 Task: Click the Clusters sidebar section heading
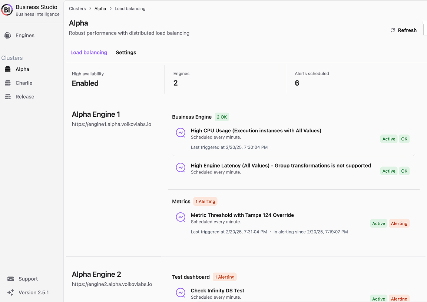[x=12, y=58]
